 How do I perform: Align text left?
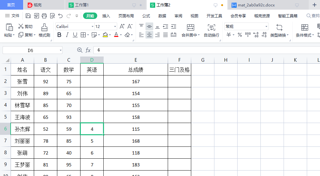pos(141,35)
